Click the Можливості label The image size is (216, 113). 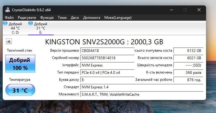click(69, 94)
